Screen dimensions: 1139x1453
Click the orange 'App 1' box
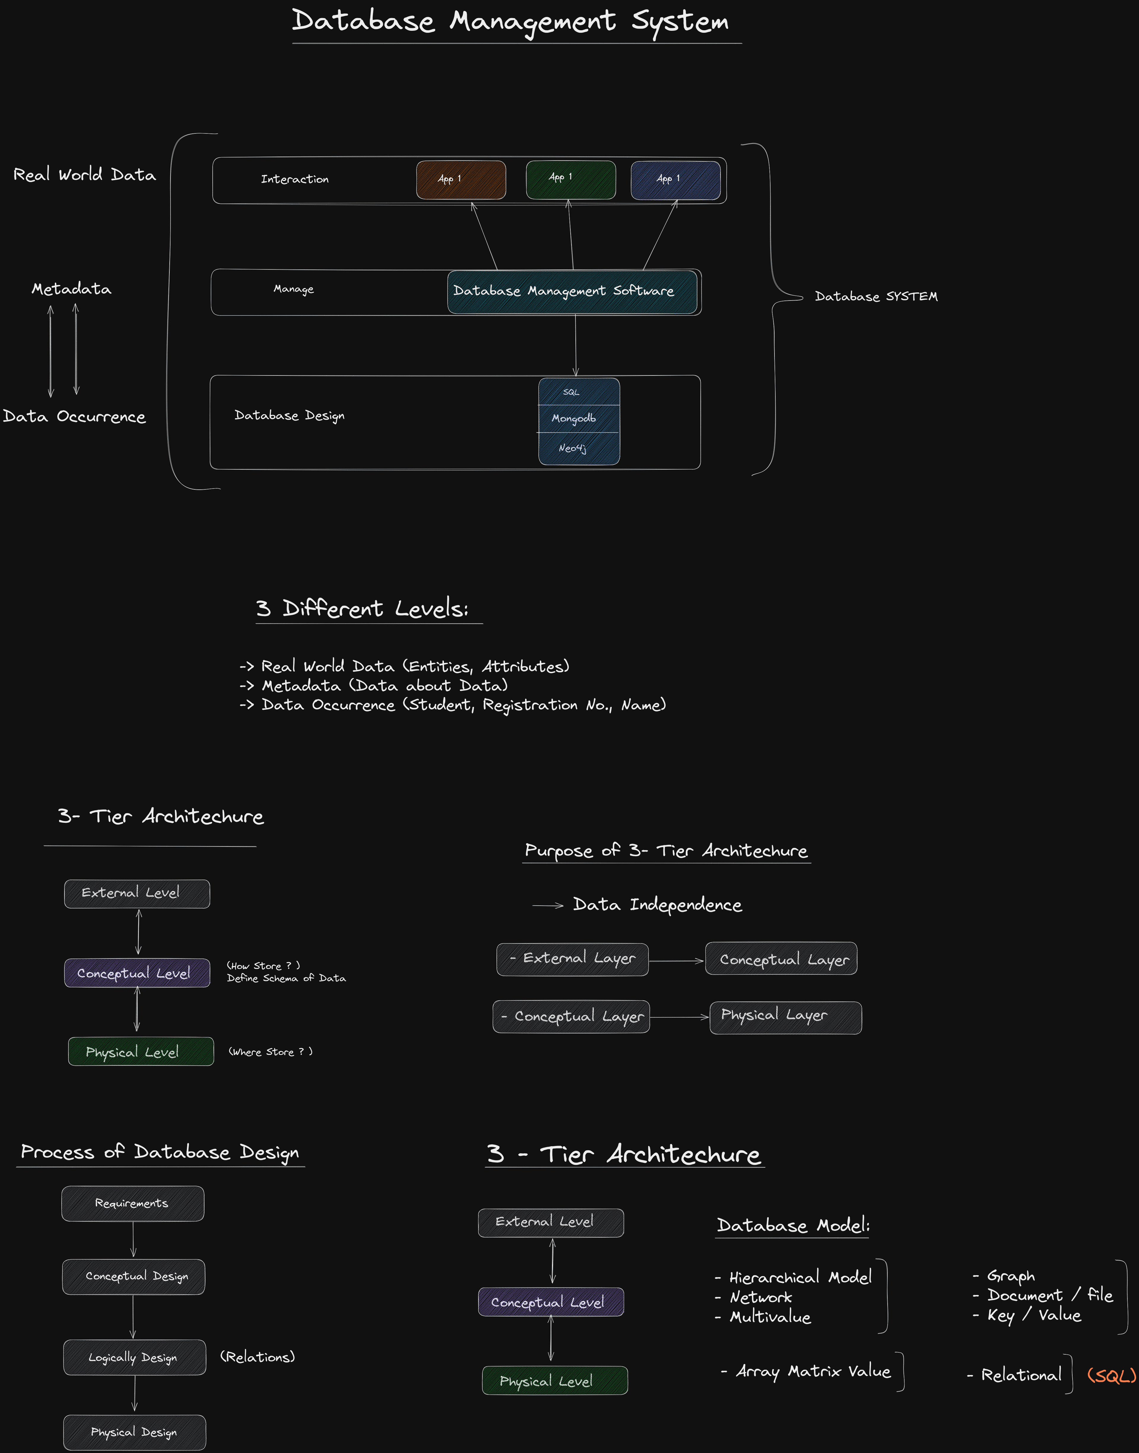coord(461,179)
